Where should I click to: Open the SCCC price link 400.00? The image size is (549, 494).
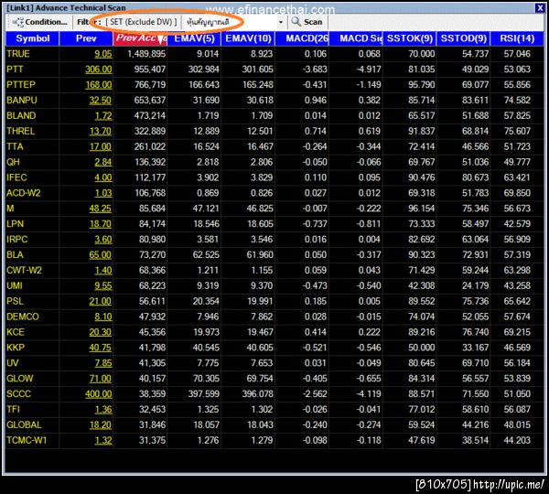click(x=99, y=394)
